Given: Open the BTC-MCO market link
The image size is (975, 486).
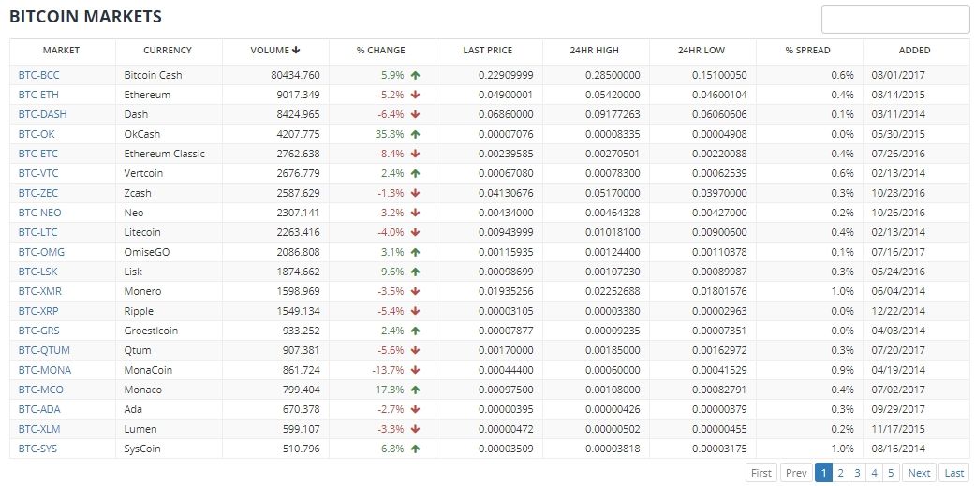Looking at the screenshot, I should (40, 390).
